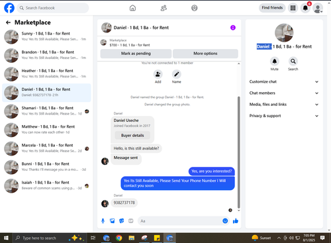Click 'Yes, are you interested?' message bubble

(211, 171)
